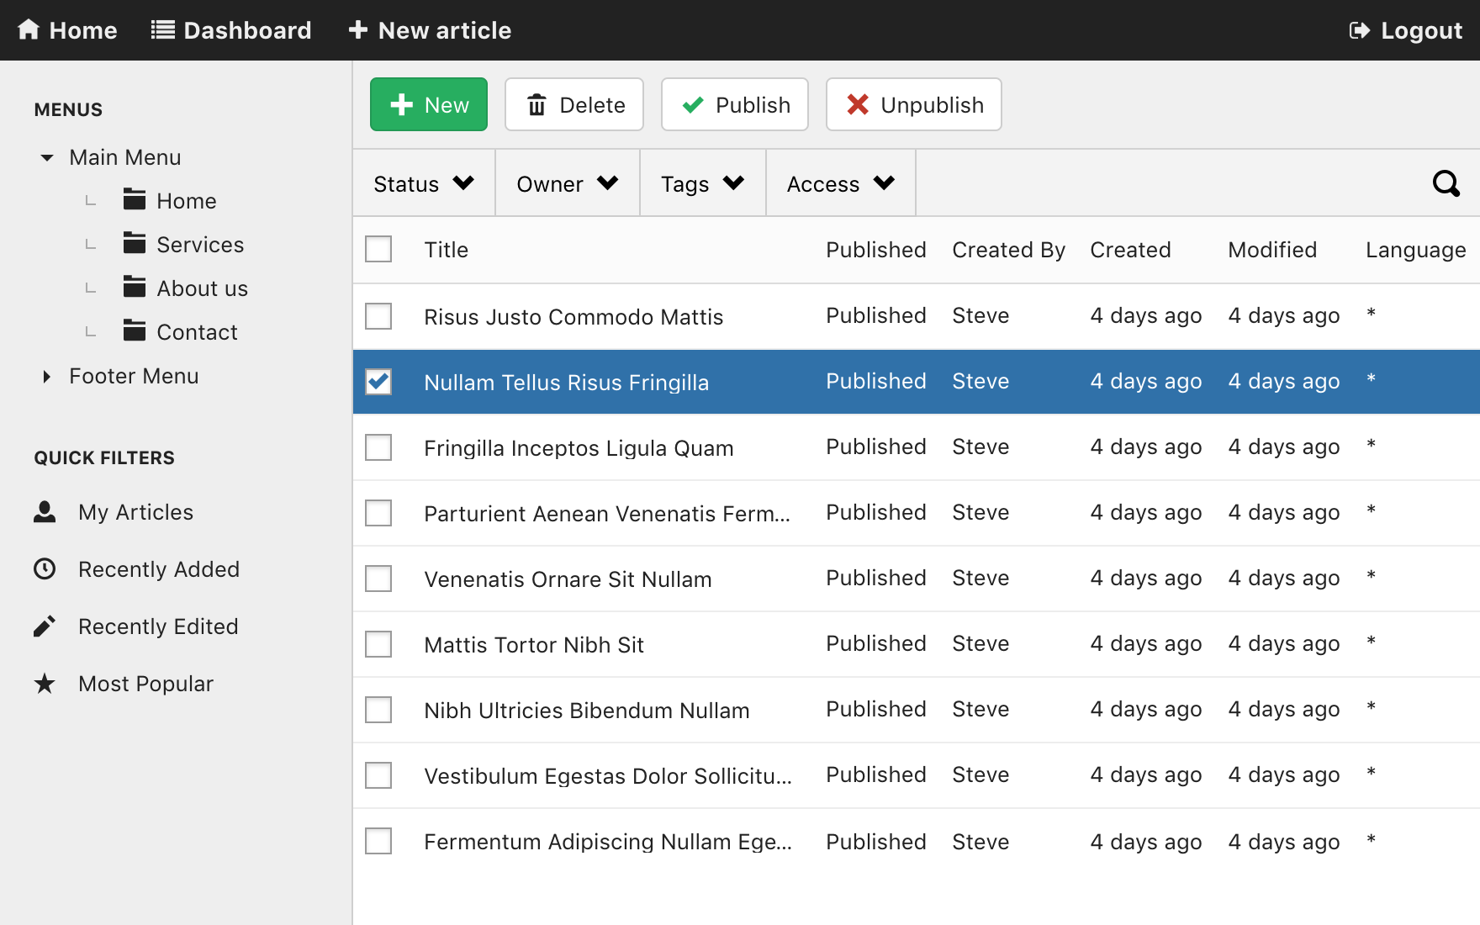
Task: Uncheck the Nullam Tellus Risus Fringilla checkbox
Action: coord(378,382)
